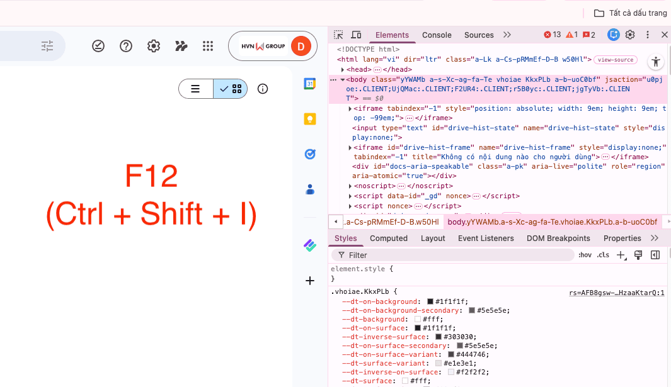
Task: Open Drive settings gear icon
Action: (x=153, y=46)
